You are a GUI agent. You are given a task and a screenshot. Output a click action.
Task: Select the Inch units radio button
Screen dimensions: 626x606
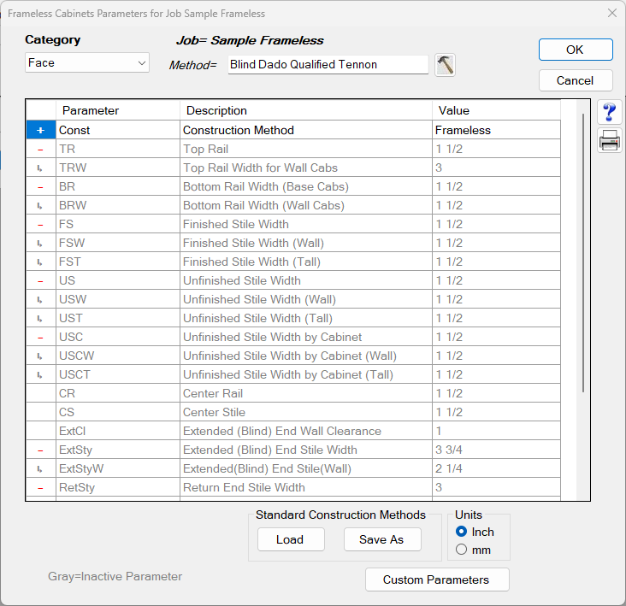click(462, 532)
